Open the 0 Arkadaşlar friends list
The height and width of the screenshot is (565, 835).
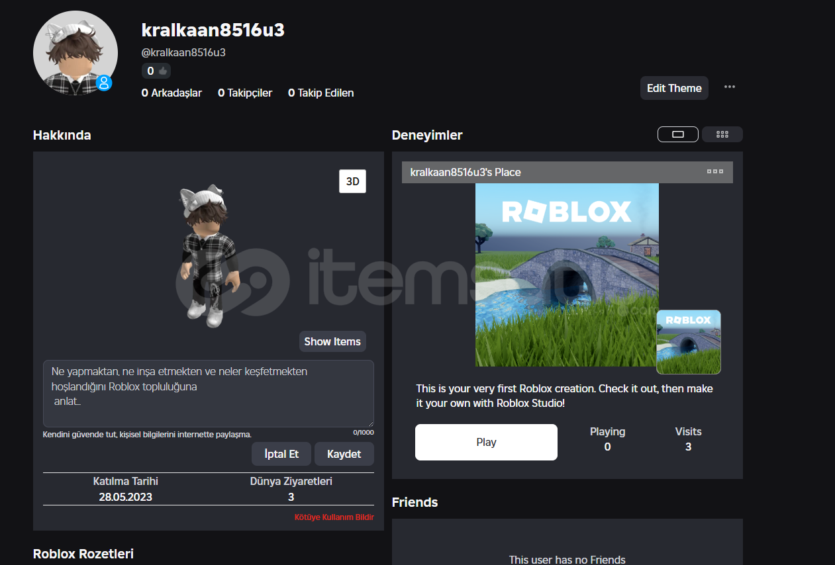pyautogui.click(x=172, y=93)
